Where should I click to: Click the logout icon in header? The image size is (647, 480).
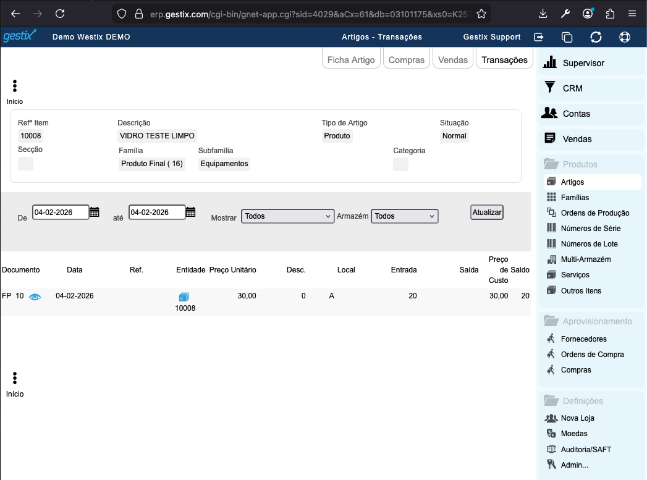point(539,37)
